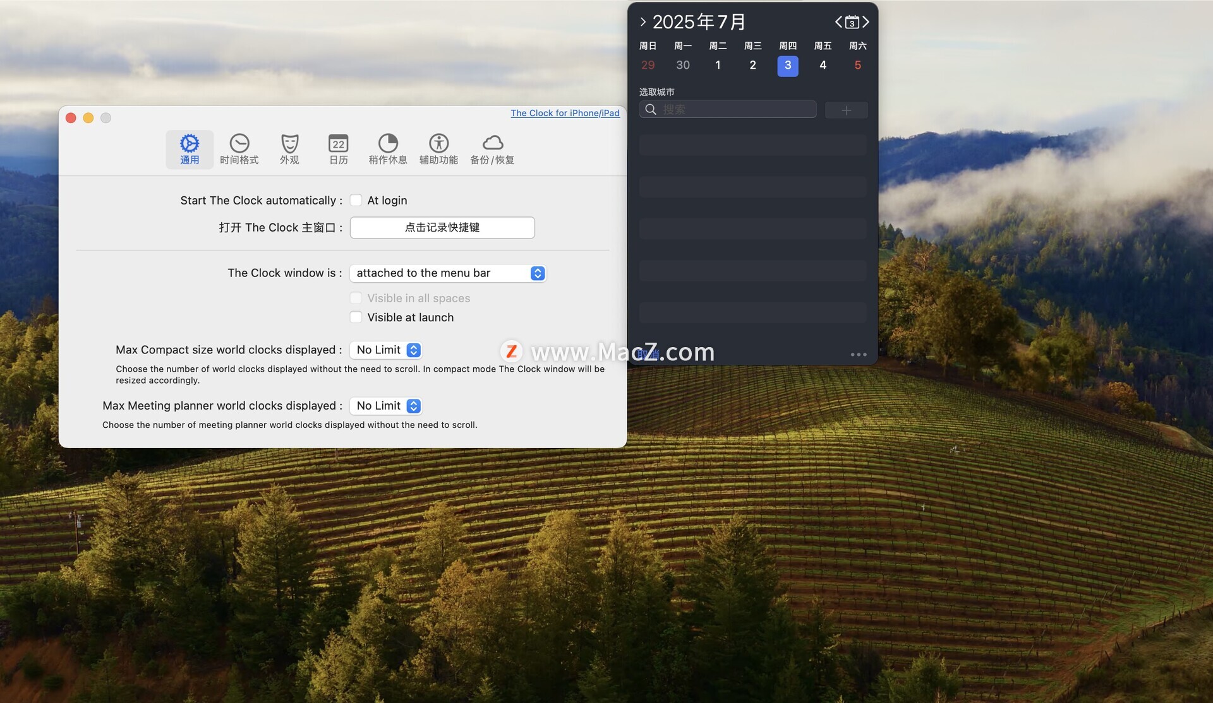Toggle the Visible at launch checkbox
Screen dimensions: 1213x703
click(356, 317)
